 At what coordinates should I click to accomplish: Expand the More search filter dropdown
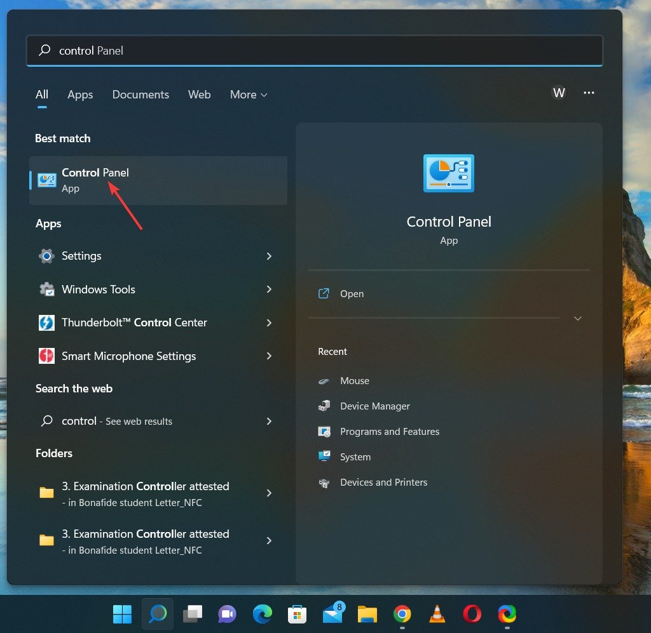coord(248,95)
